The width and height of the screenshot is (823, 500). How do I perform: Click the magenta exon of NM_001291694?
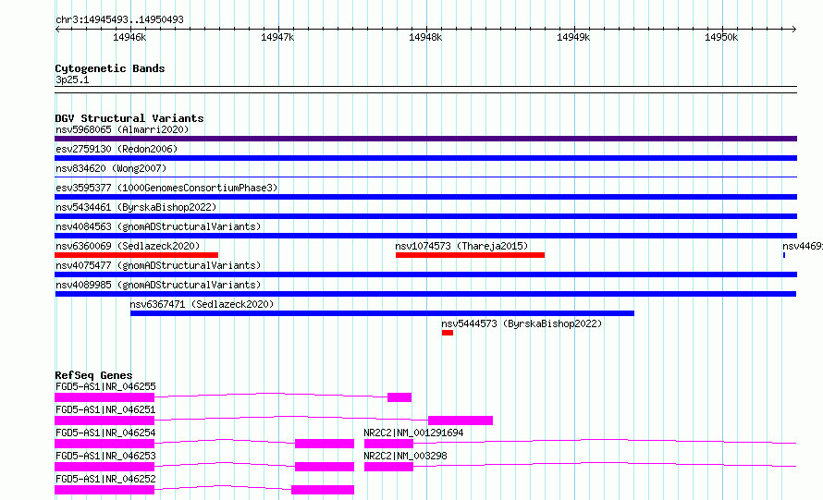point(388,444)
